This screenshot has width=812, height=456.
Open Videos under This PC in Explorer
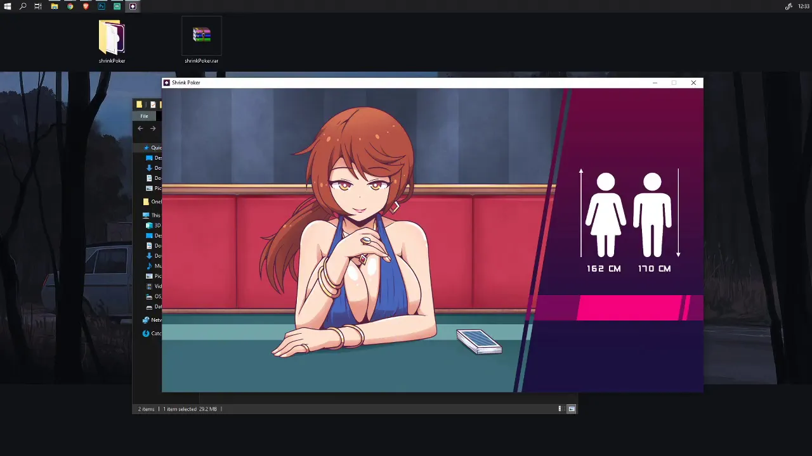point(154,286)
